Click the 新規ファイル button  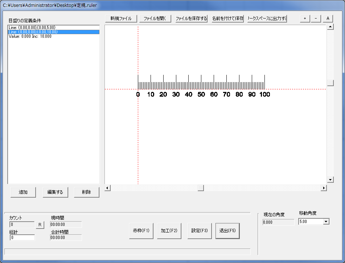tap(121, 19)
